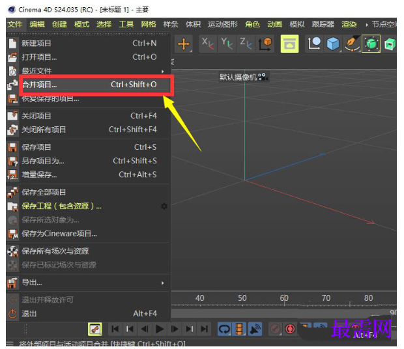
Task: Toggle the Y axis lock
Action: click(x=227, y=44)
